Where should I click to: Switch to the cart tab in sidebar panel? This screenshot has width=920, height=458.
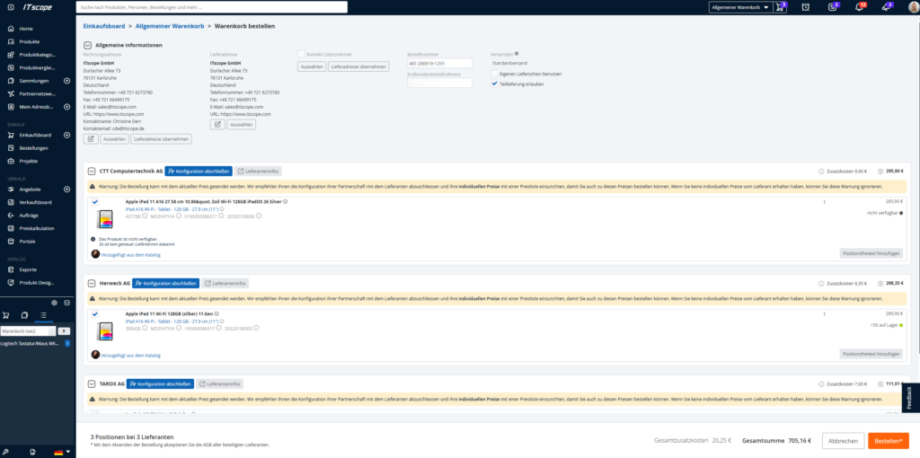(x=6, y=315)
